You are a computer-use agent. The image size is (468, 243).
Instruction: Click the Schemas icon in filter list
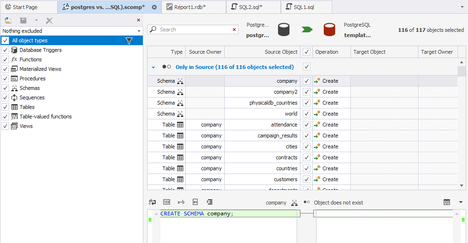(x=14, y=88)
